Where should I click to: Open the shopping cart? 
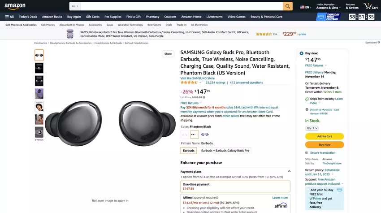point(370,6)
